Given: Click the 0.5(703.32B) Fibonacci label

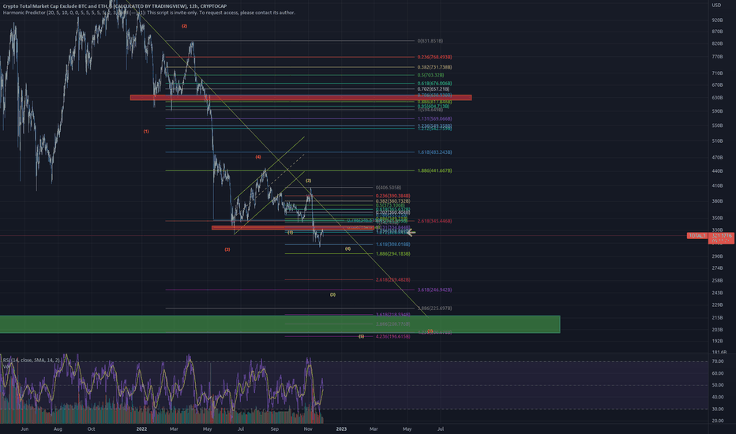Looking at the screenshot, I should [430, 75].
